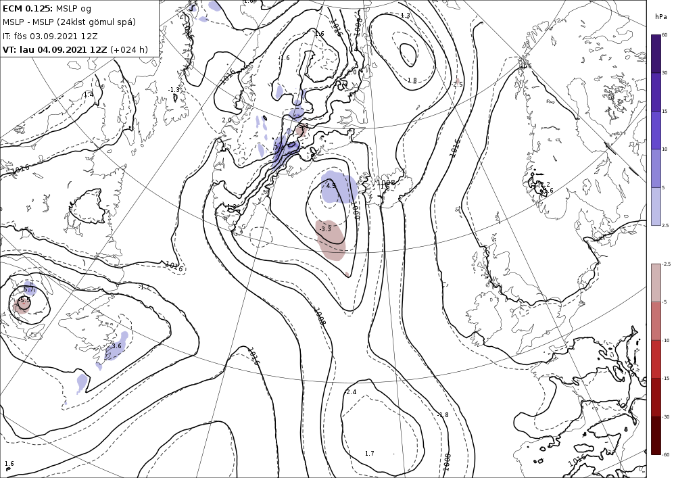The image size is (676, 478).
Task: Click the pale pink legend swatch between -2.5 and -5
Action: 656,283
